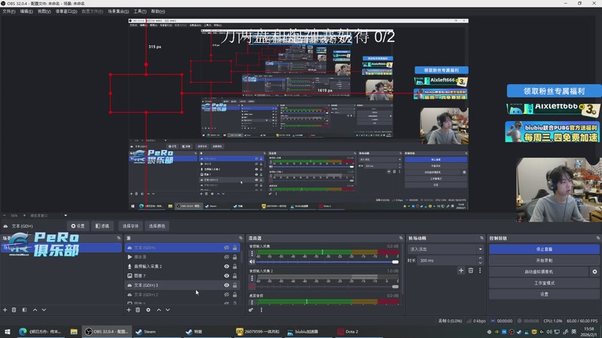Click 开始录制 start recording button
This screenshot has width=602, height=338.
(x=544, y=260)
